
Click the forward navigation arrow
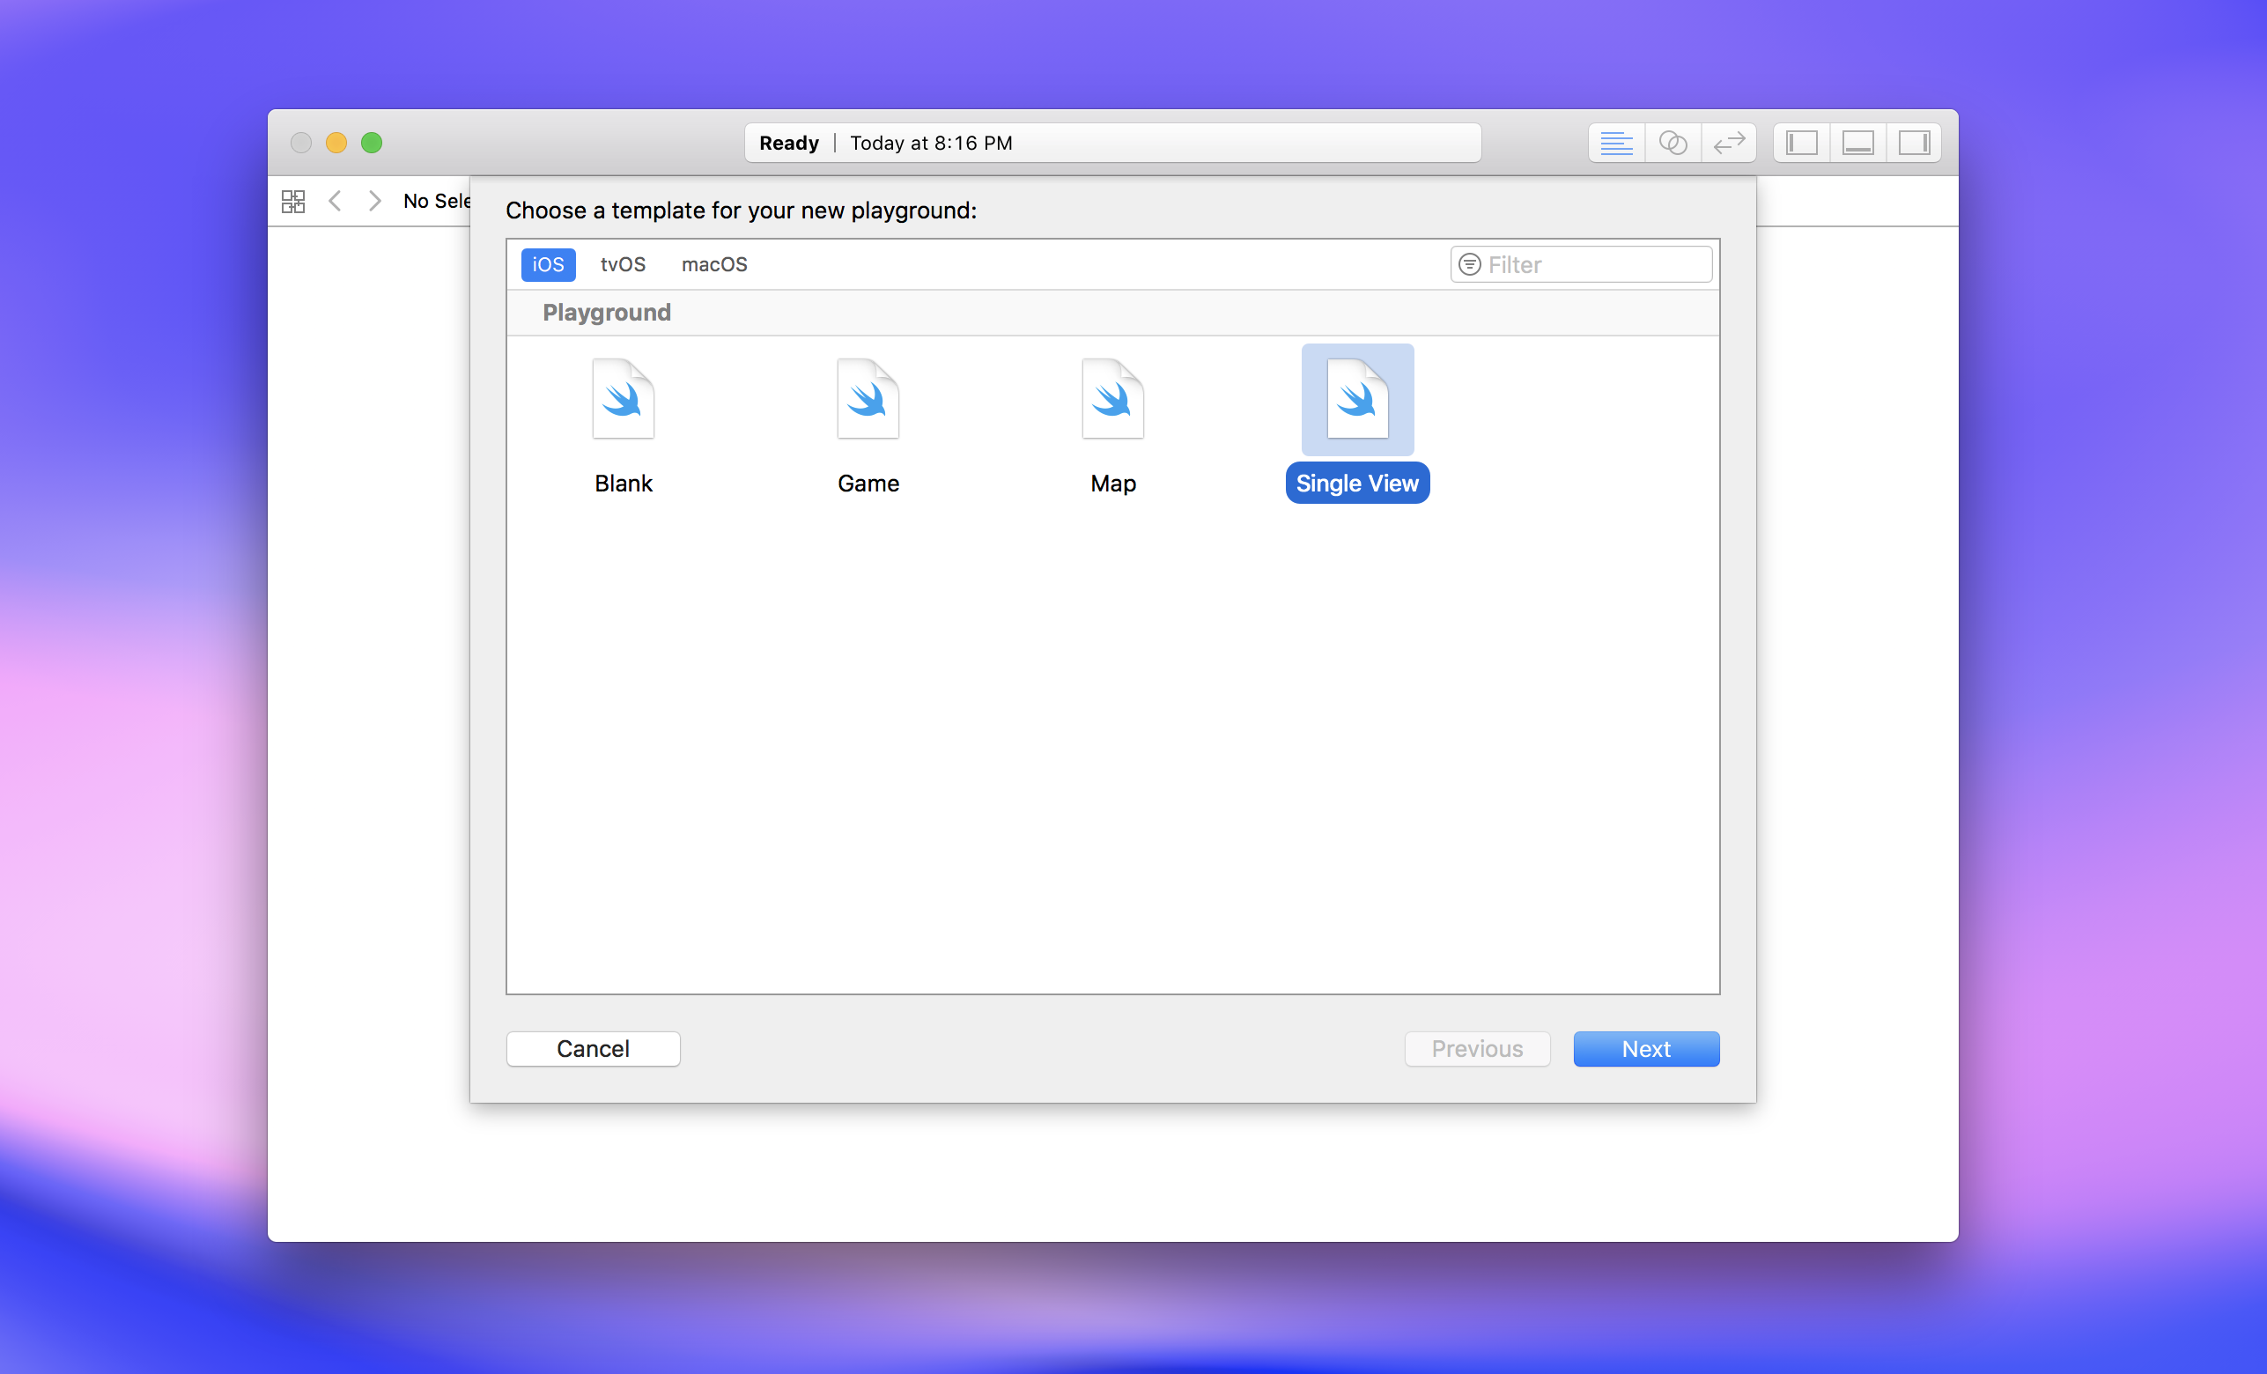(371, 201)
